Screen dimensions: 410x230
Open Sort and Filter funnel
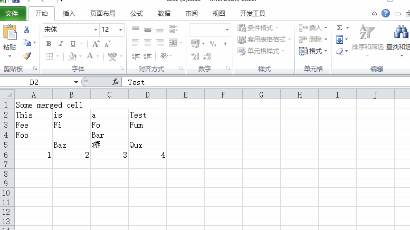click(367, 32)
